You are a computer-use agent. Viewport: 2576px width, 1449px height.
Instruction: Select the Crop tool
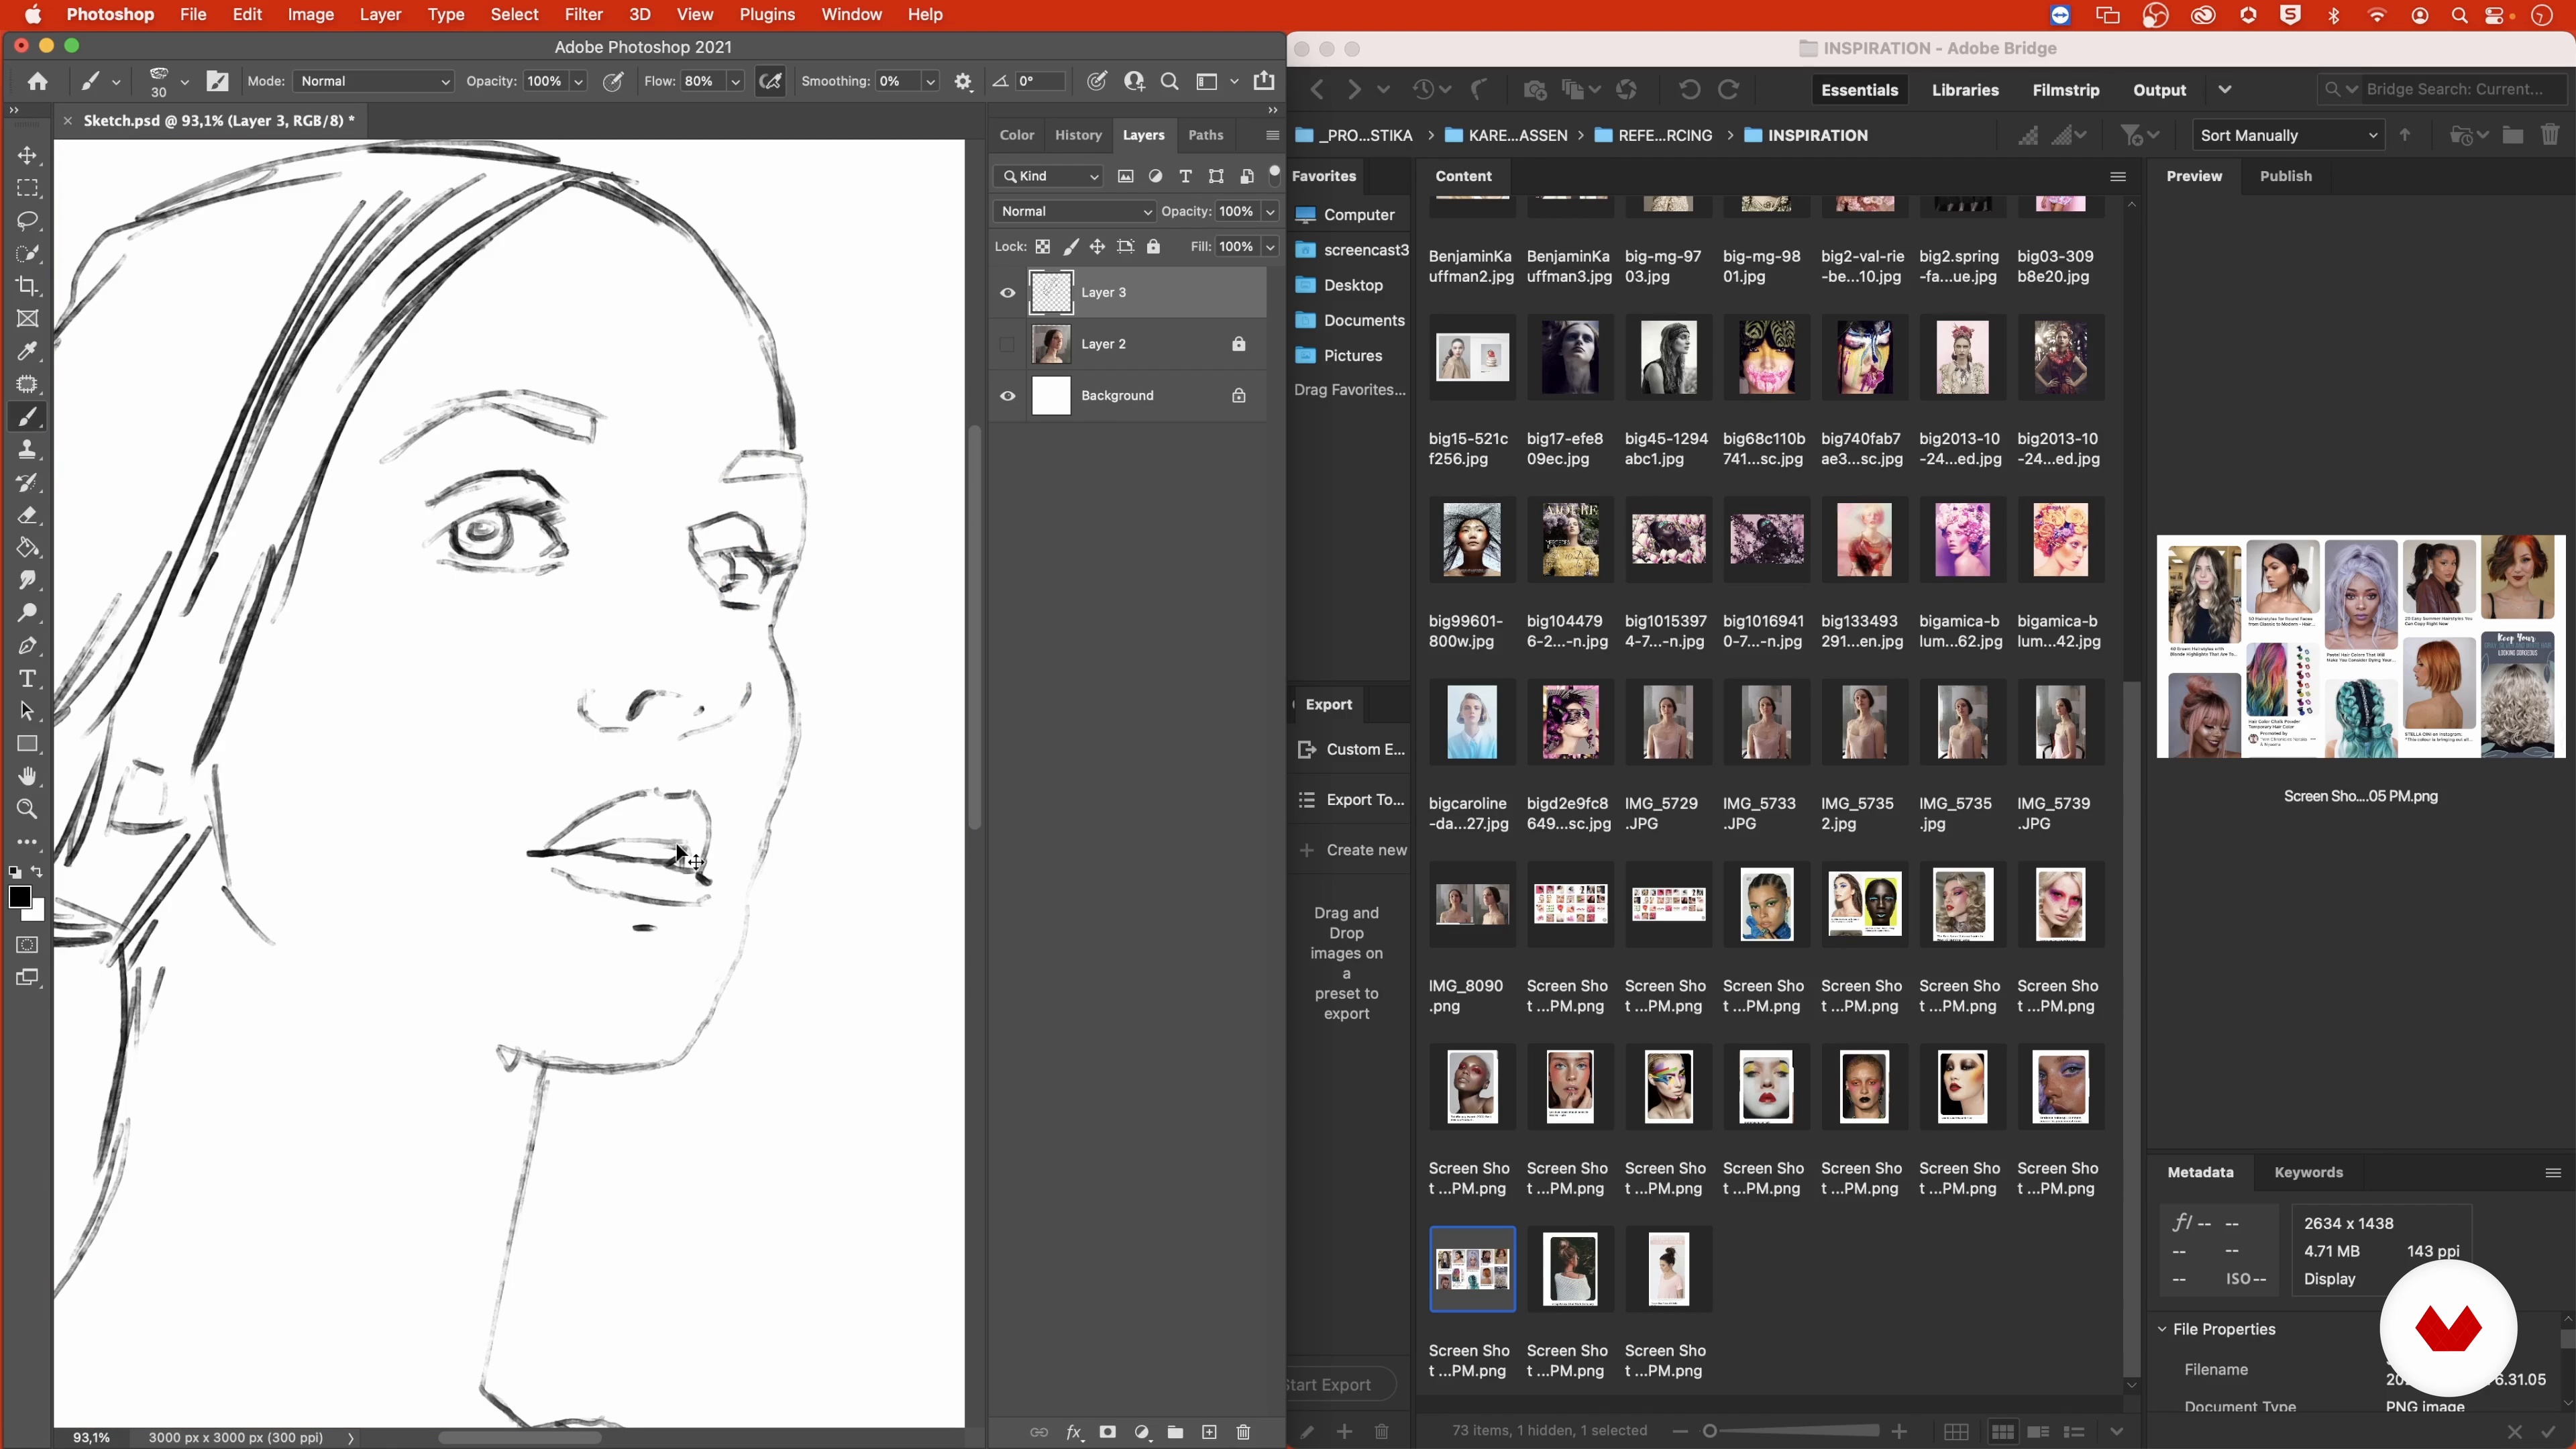27,286
